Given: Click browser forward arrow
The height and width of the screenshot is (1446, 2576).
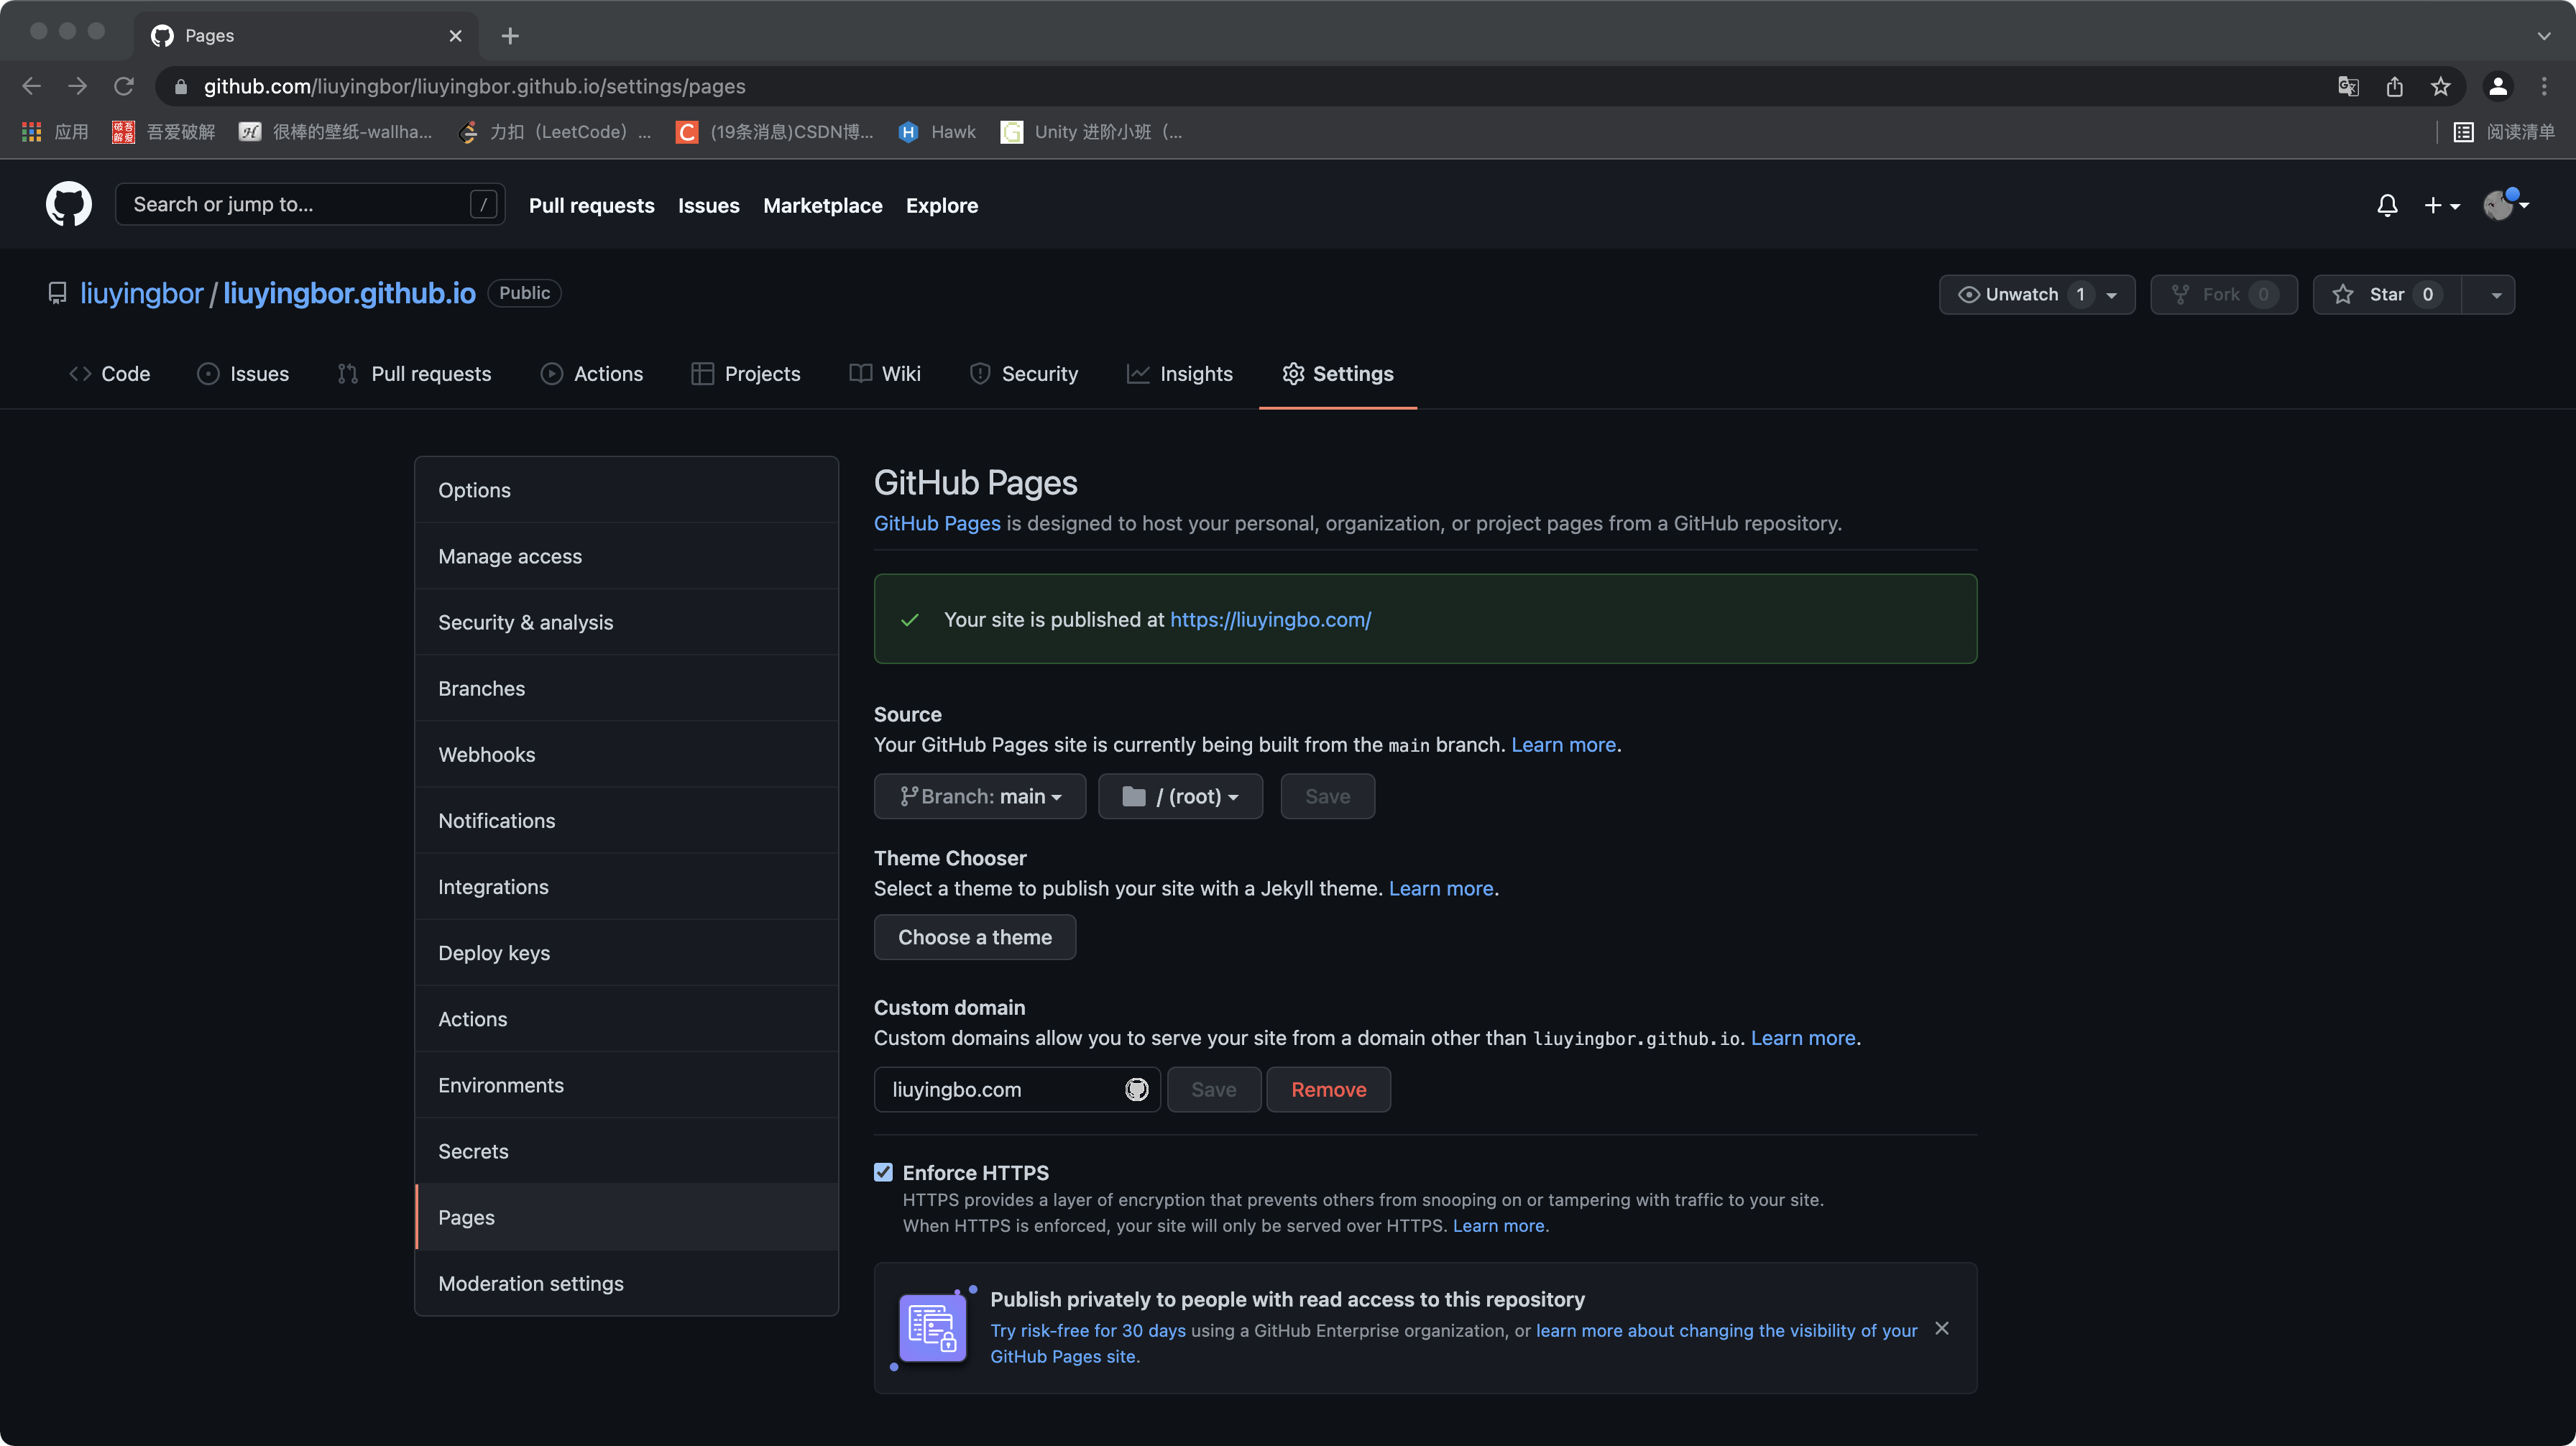Looking at the screenshot, I should pyautogui.click(x=77, y=86).
